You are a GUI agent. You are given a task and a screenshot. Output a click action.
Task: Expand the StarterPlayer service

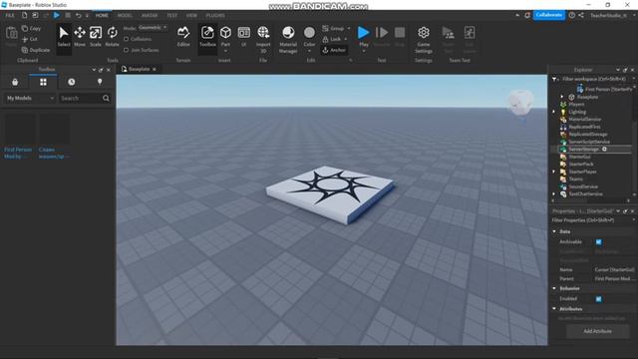pos(554,172)
